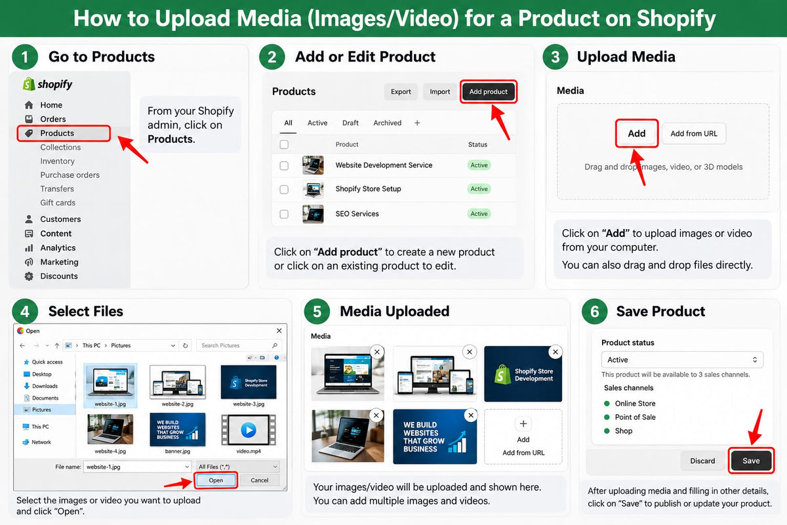787x525 pixels.
Task: Click the Shopify logo in the sidebar
Action: [48, 84]
